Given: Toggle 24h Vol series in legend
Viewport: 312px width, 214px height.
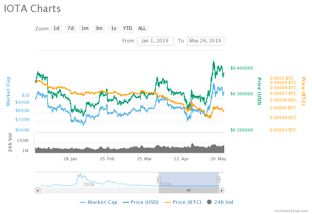Looking at the screenshot, I should tap(220, 202).
